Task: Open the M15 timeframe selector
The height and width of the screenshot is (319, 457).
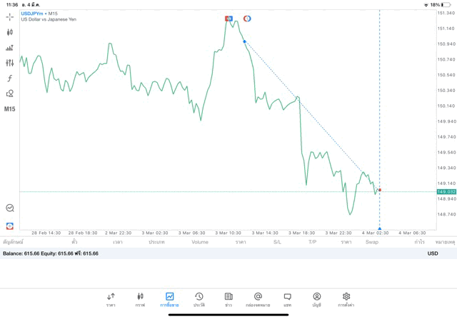Action: (x=9, y=109)
